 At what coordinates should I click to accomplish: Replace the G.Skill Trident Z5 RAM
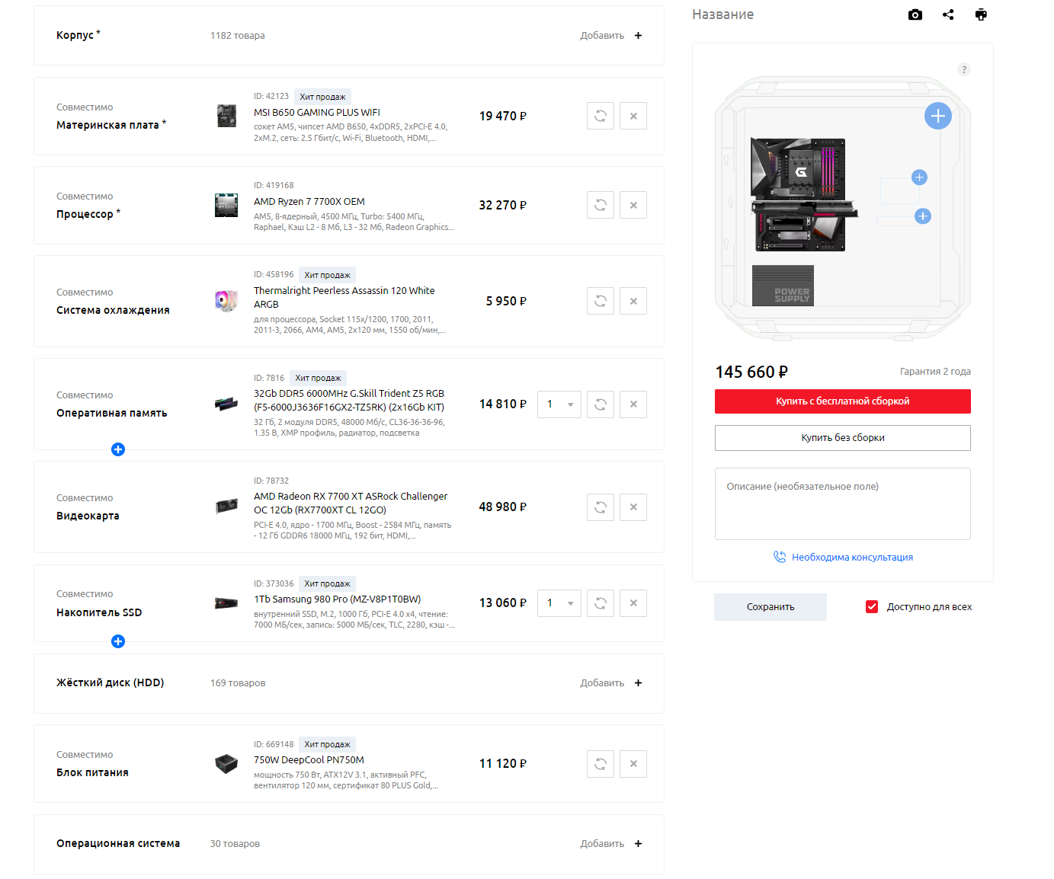coord(601,404)
